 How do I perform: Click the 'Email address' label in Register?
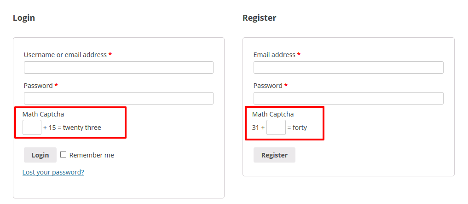(x=274, y=55)
